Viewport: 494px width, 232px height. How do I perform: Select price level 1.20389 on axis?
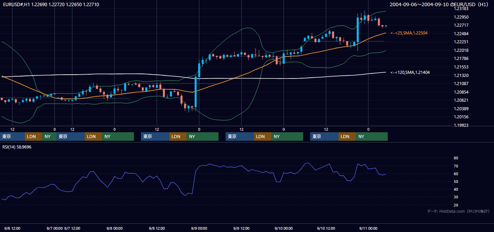coord(461,109)
